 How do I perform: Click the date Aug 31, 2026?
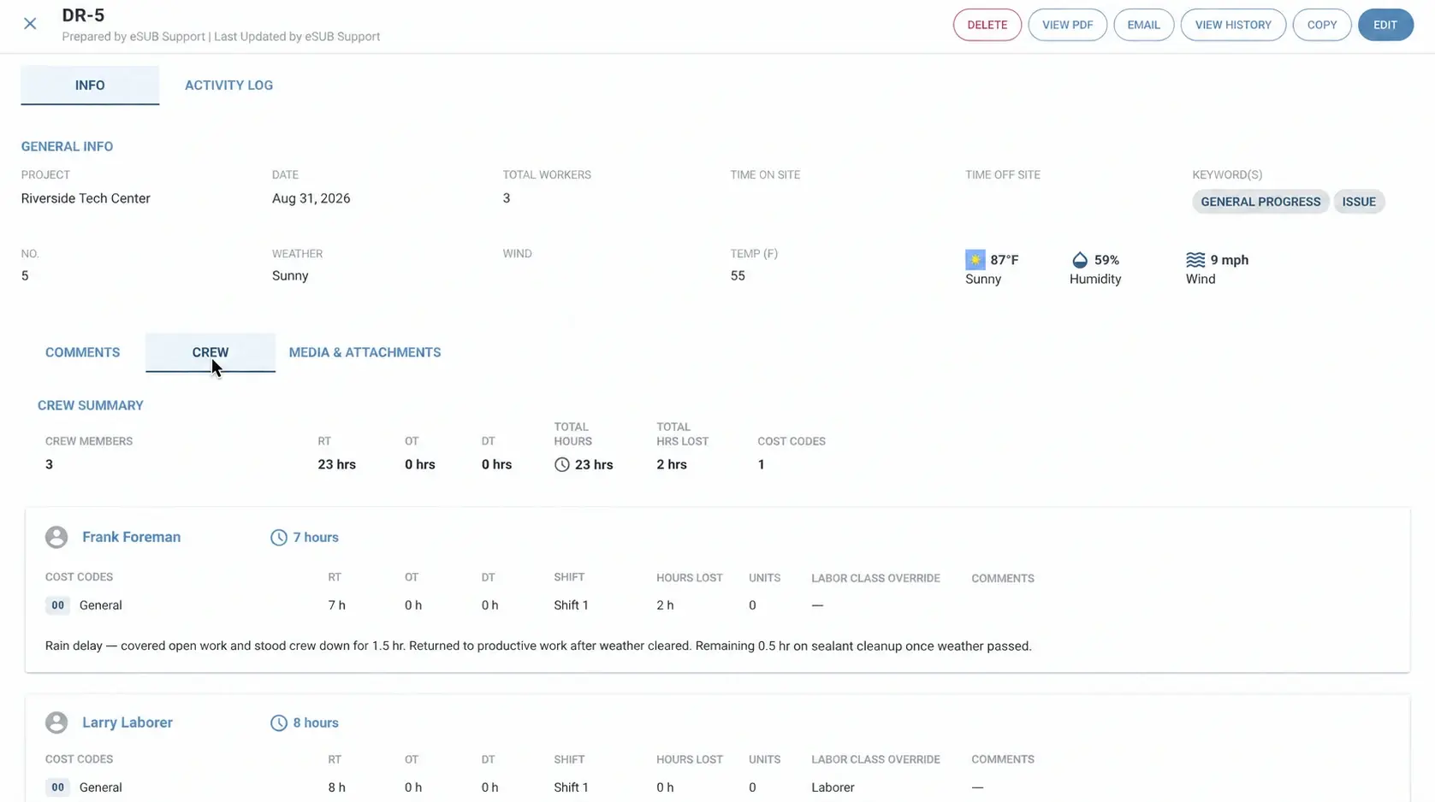coord(311,198)
